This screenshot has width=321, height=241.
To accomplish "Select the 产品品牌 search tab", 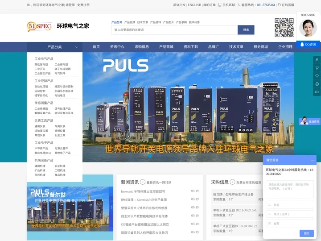I will tap(130, 22).
